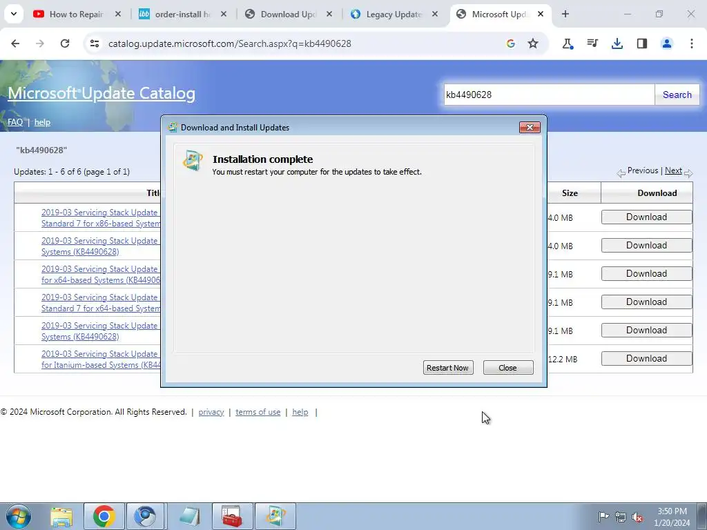
Task: Open the notepad taskbar icon
Action: (189, 516)
